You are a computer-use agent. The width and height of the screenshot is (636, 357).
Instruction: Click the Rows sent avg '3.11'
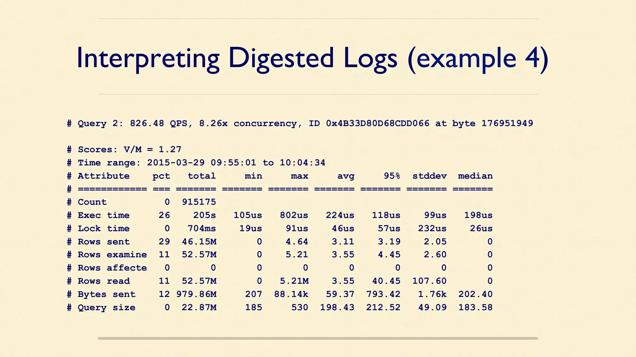343,242
